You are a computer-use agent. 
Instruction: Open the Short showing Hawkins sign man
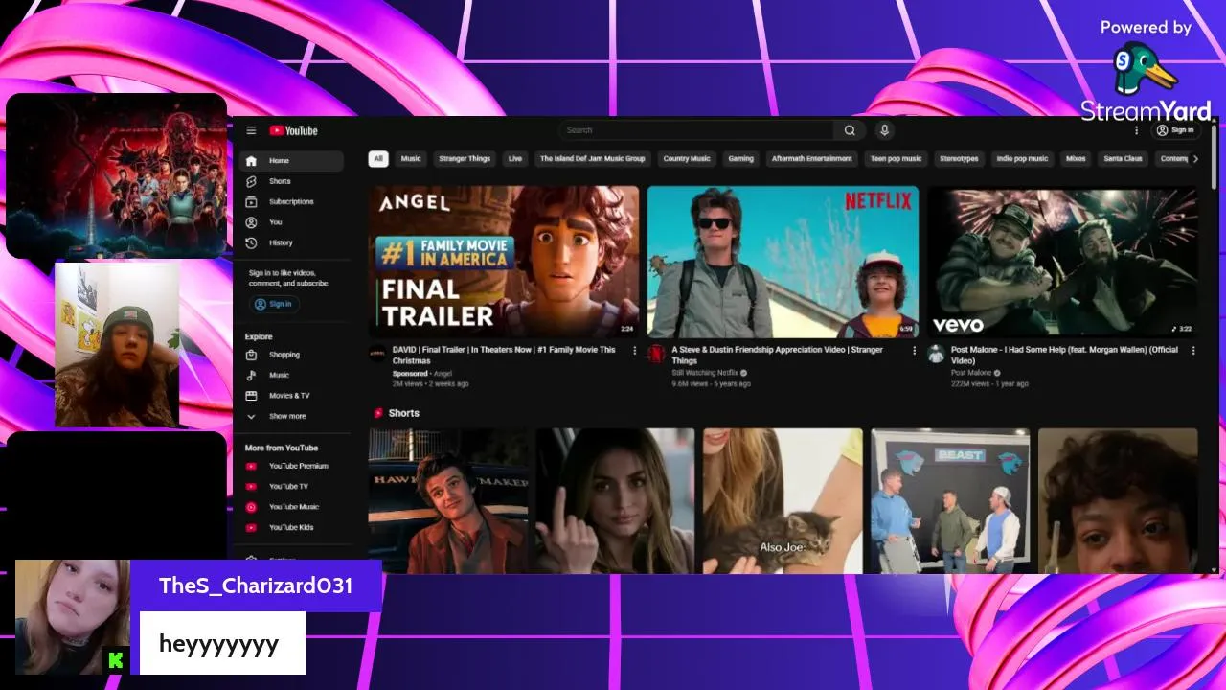pos(447,501)
